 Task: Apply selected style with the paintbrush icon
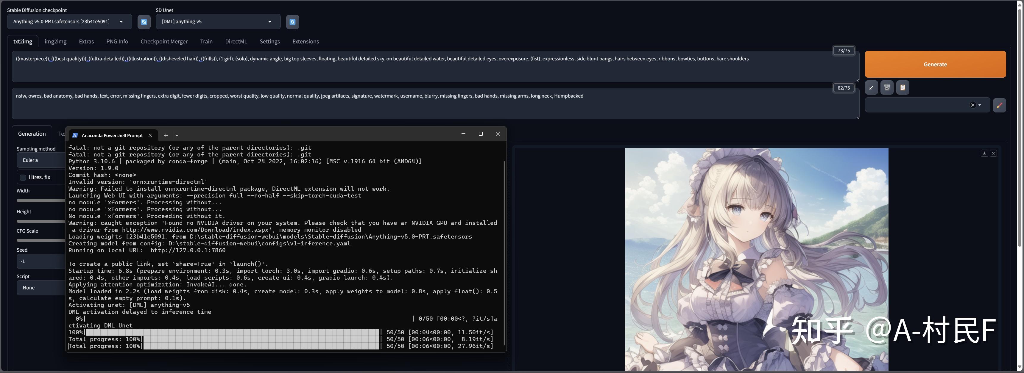(x=999, y=105)
